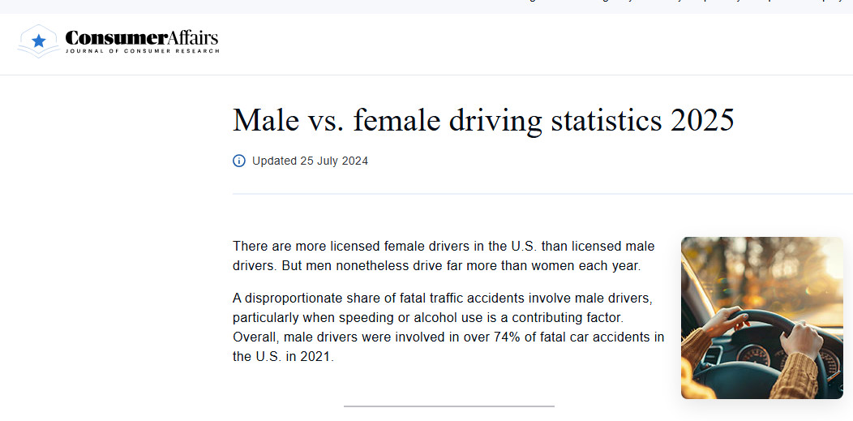The image size is (853, 421).
Task: Click the info icon beside the update date
Action: pos(239,161)
